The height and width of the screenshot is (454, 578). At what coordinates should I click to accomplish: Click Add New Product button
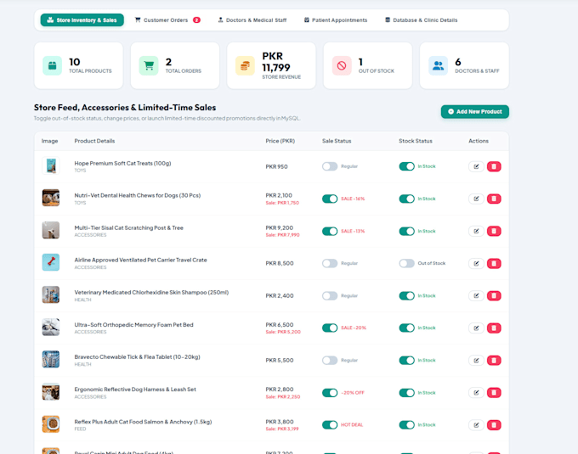tap(475, 111)
